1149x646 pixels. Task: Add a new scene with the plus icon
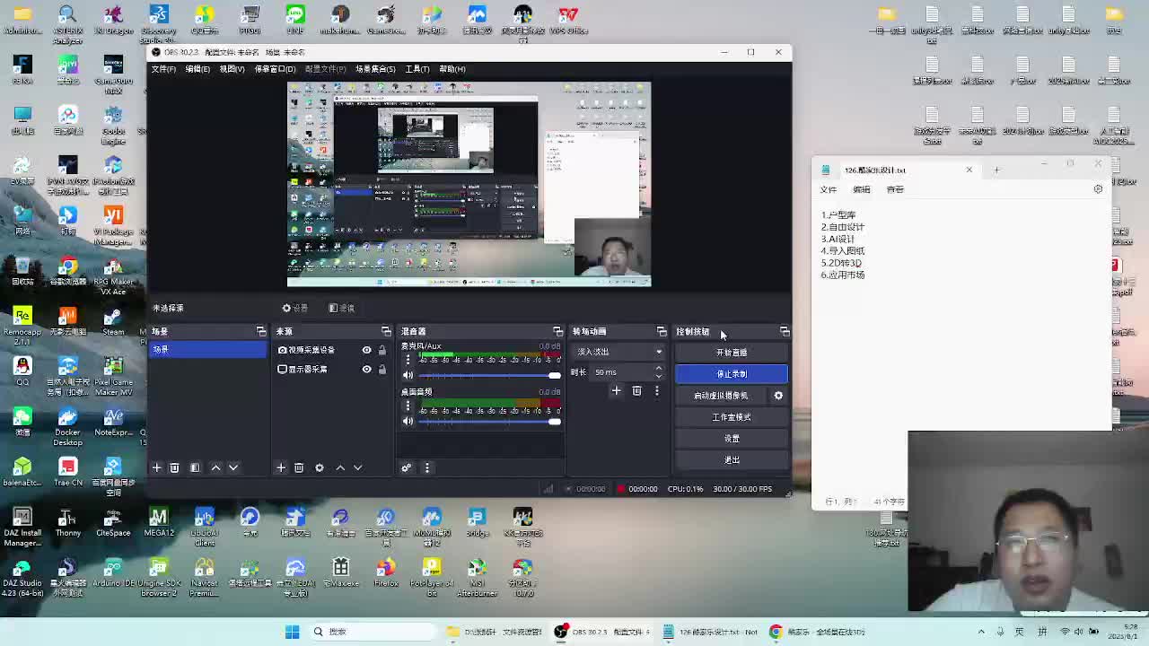[156, 467]
